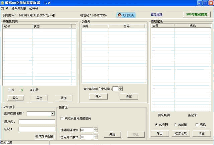Click 清空 under the 获取记录 panel
The width and height of the screenshot is (214, 145).
point(202,133)
